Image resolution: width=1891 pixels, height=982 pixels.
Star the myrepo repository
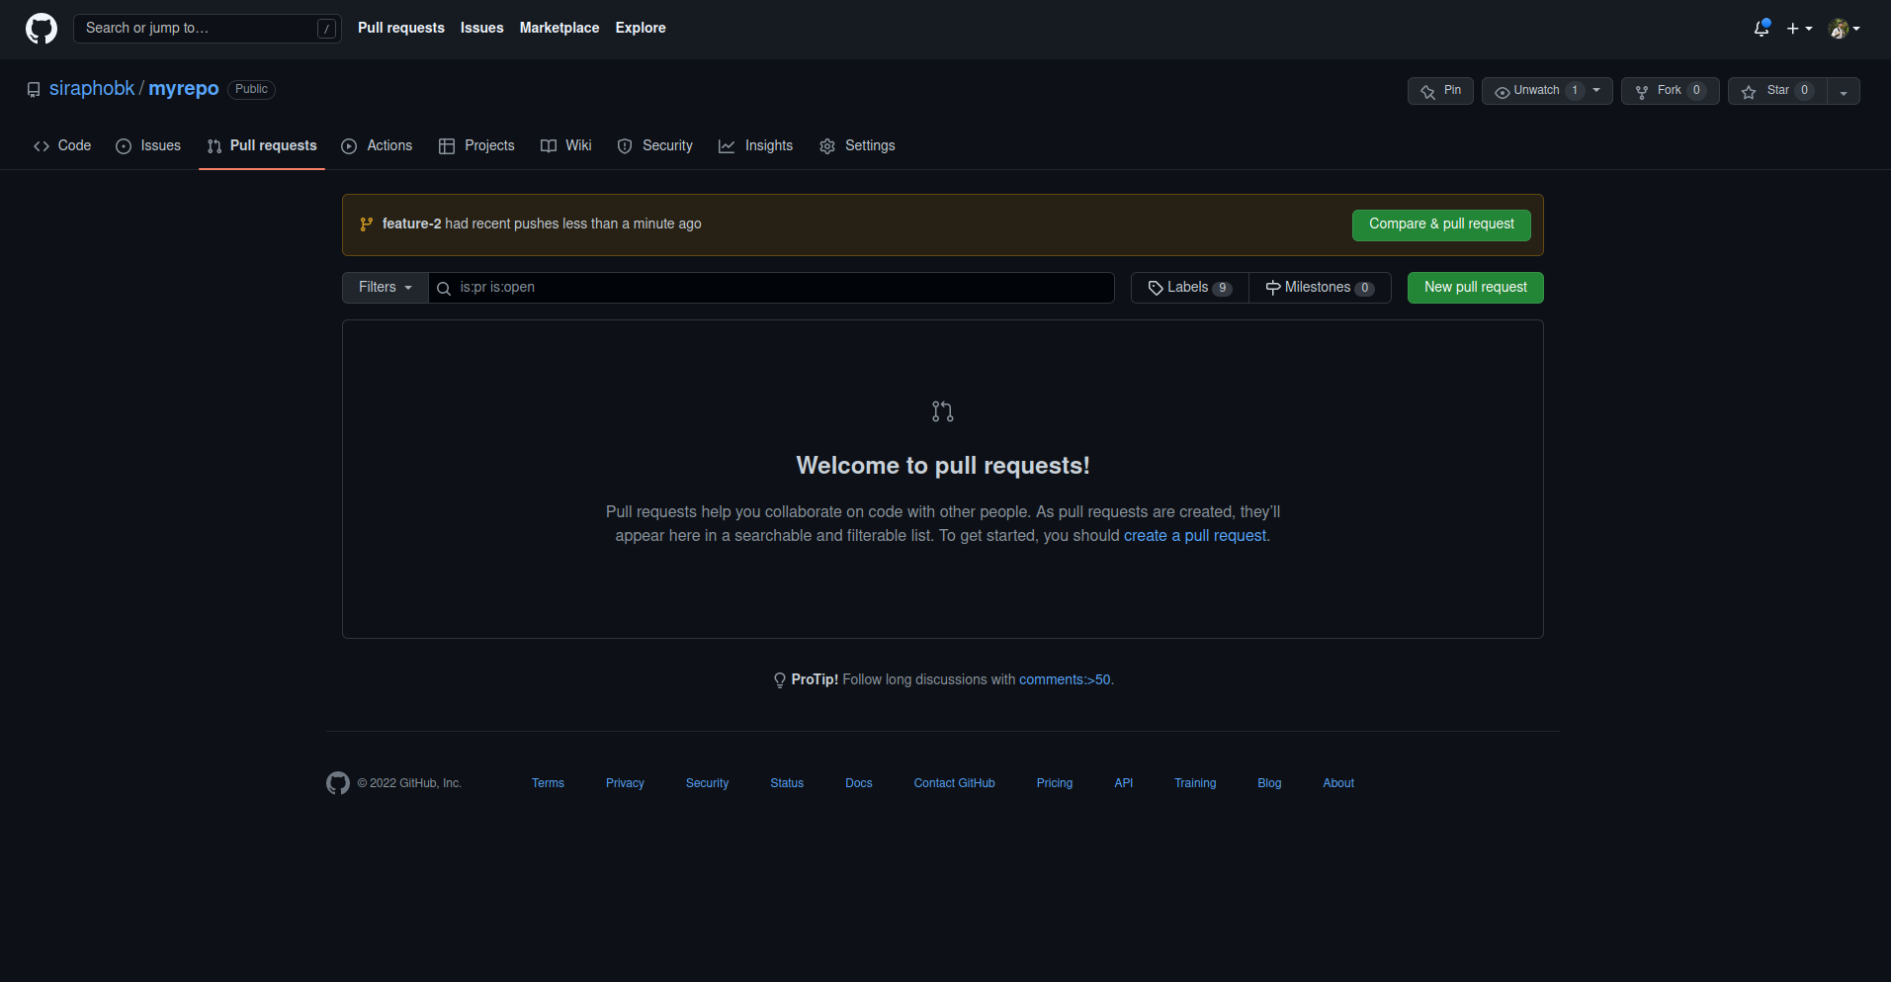point(1776,91)
